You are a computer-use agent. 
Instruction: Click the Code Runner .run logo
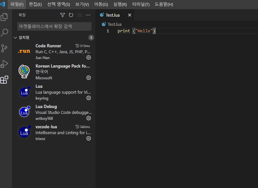[24, 51]
